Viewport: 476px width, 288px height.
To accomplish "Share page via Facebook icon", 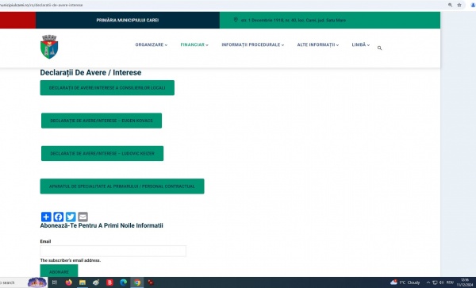I will 58,217.
